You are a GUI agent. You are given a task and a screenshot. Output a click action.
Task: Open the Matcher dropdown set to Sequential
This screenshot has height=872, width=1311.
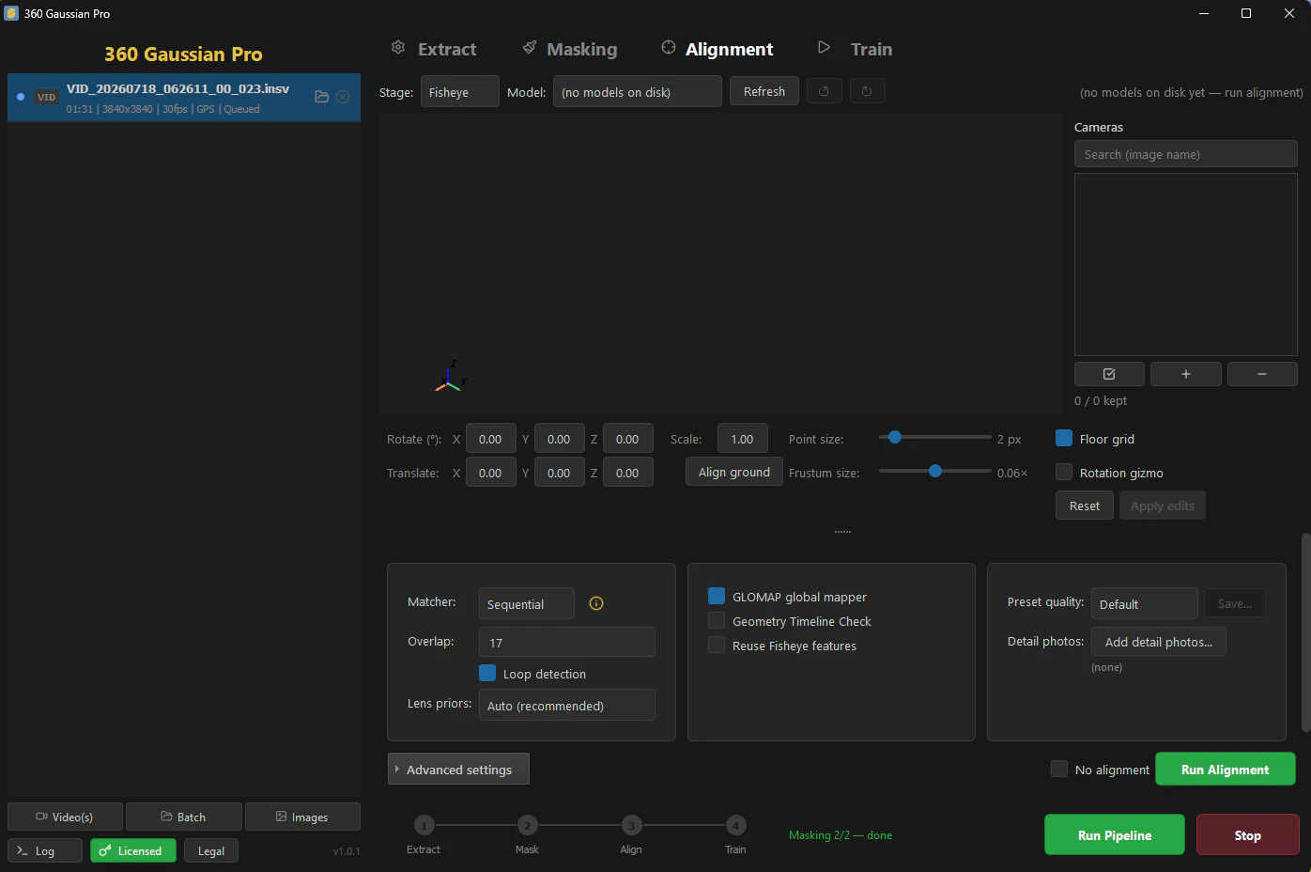(527, 603)
